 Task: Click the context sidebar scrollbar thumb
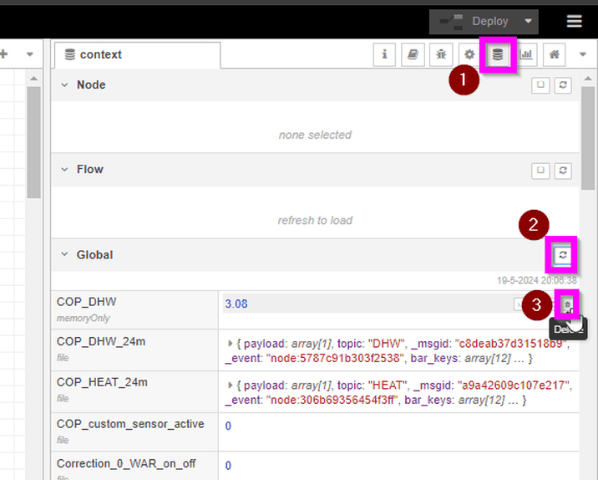click(588, 138)
